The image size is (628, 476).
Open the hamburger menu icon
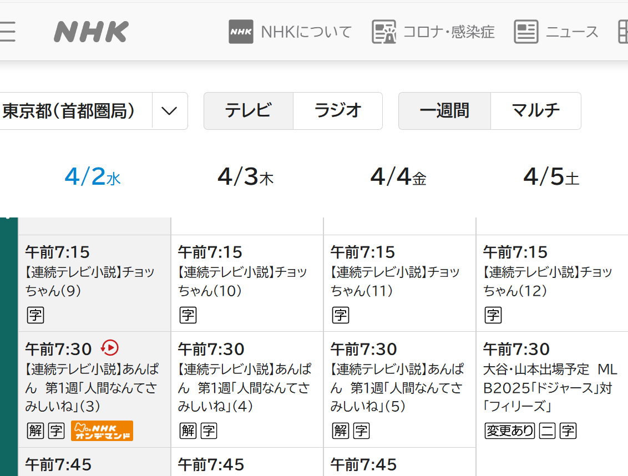coord(7,32)
